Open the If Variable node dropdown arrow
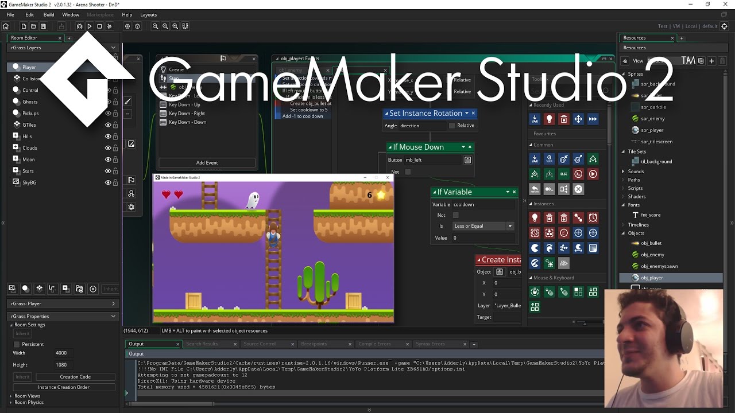This screenshot has width=735, height=413. click(x=508, y=192)
